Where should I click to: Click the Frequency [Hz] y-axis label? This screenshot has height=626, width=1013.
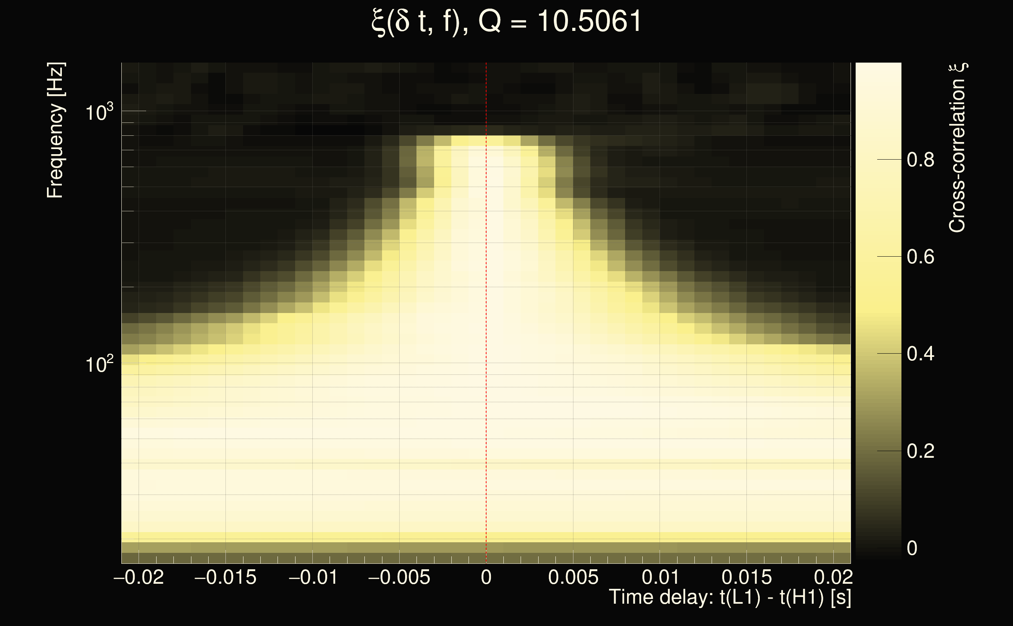56,130
